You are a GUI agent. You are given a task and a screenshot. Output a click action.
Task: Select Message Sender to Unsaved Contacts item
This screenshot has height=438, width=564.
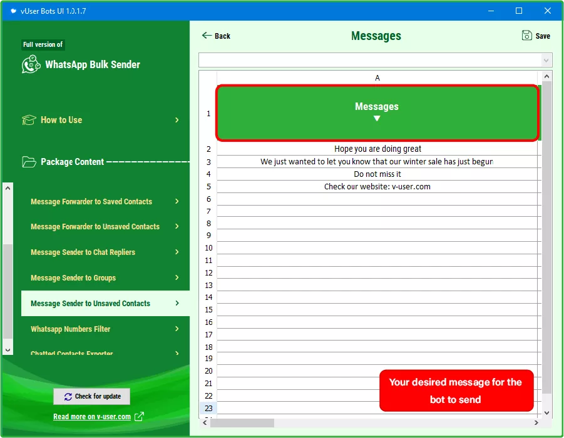point(105,304)
